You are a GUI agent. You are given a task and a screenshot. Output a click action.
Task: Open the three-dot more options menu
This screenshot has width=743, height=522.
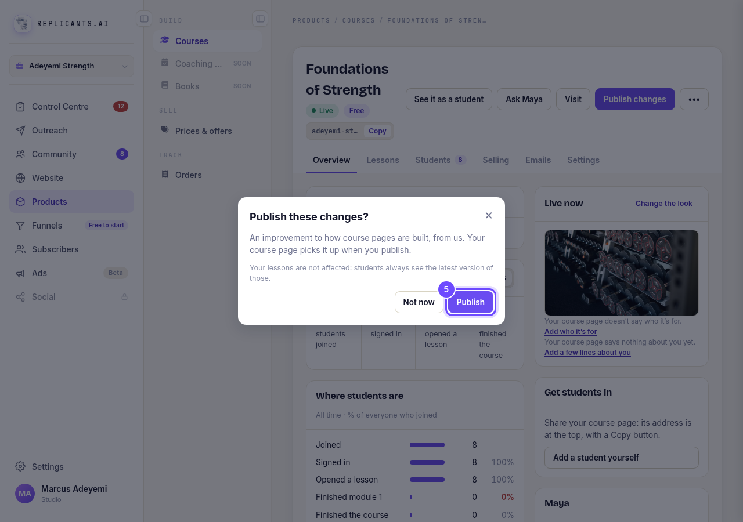click(x=694, y=99)
